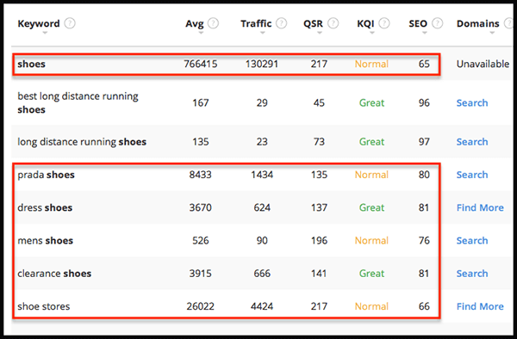517x339 pixels.
Task: Click the Great KQI for dress shoes
Action: 371,207
